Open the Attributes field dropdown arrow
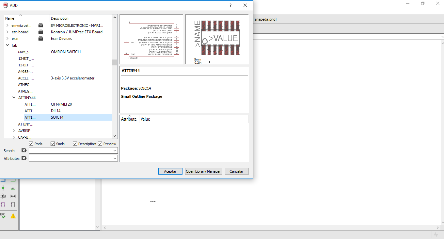This screenshot has height=239, width=444. tap(115, 158)
